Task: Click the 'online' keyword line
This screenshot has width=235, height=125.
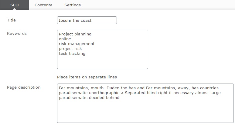Action: (65, 39)
